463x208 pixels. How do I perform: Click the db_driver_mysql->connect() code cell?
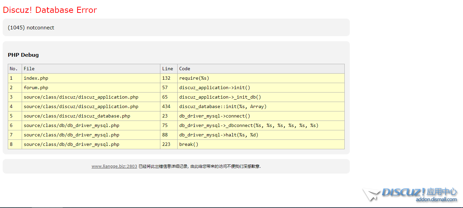pos(215,116)
